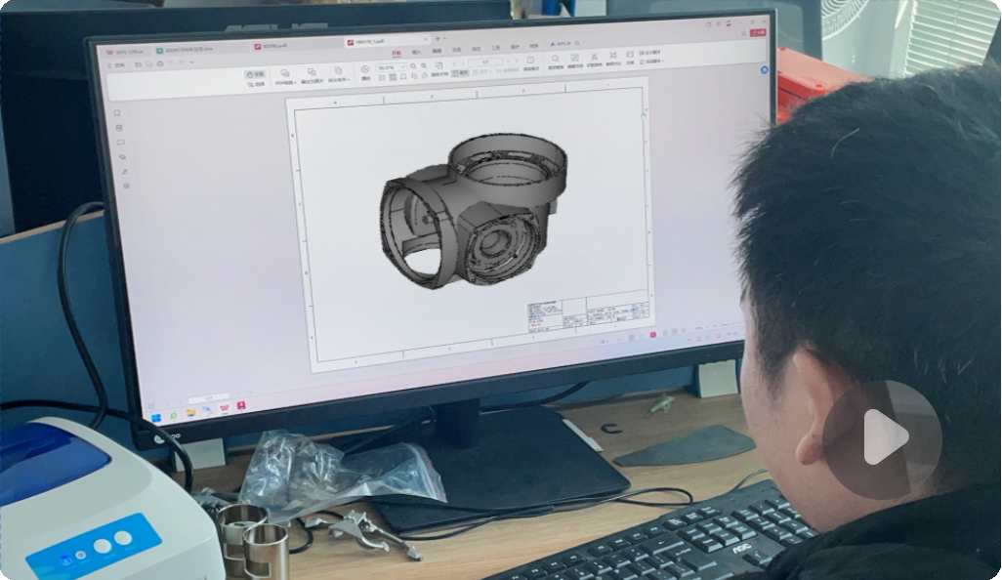Viewport: 1002px width, 580px height.
Task: Click the page number field showing 1/1
Action: 485,62
